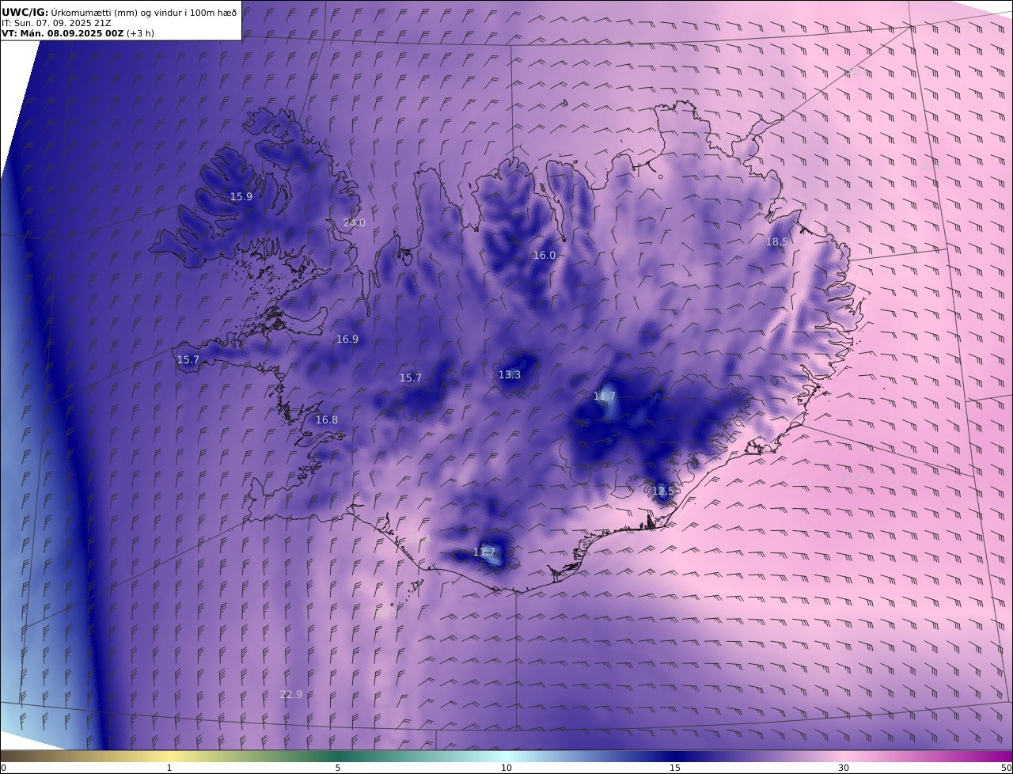Image resolution: width=1013 pixels, height=774 pixels.
Task: Click the 13.3 value over Hofsjökull glacier
Action: pyautogui.click(x=510, y=374)
